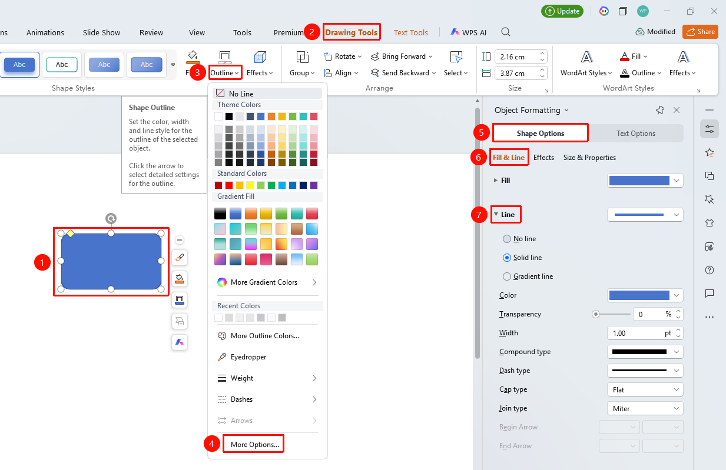The image size is (726, 470).
Task: Expand the Fill section triangle
Action: click(x=495, y=181)
